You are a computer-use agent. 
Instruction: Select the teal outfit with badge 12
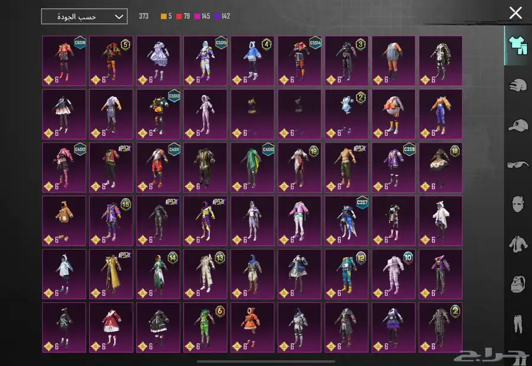(347, 274)
